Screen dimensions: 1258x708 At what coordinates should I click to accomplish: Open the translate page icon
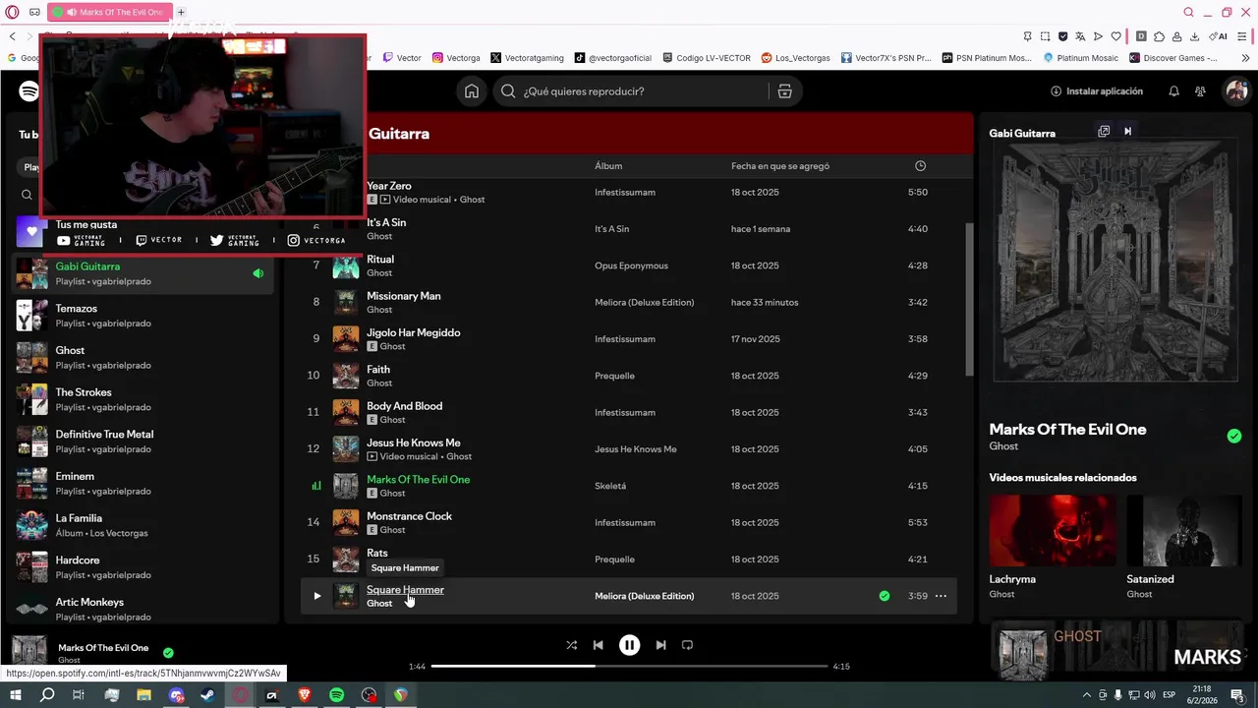point(1080,36)
